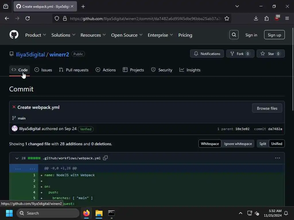This screenshot has height=220, width=294.
Task: Click the shield tracking protection icon
Action: click(x=57, y=18)
